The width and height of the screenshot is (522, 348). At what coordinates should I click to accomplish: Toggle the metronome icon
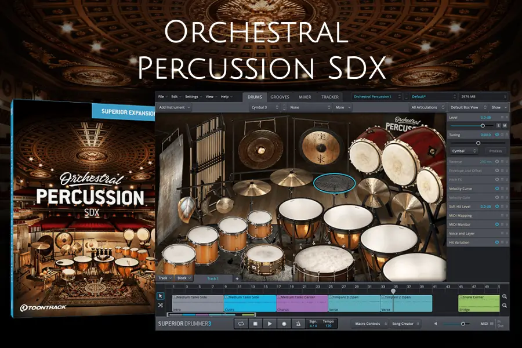pyautogui.click(x=298, y=324)
